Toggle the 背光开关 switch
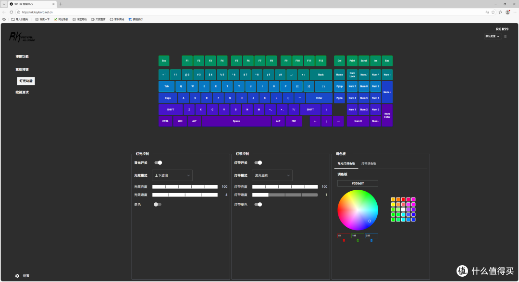Viewport: 519px width, 282px height. click(158, 162)
